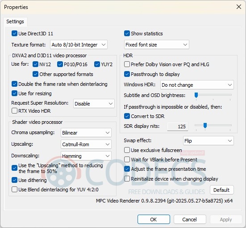Confirm changes with the OK button
This screenshot has height=228, width=246.
coord(154,220)
